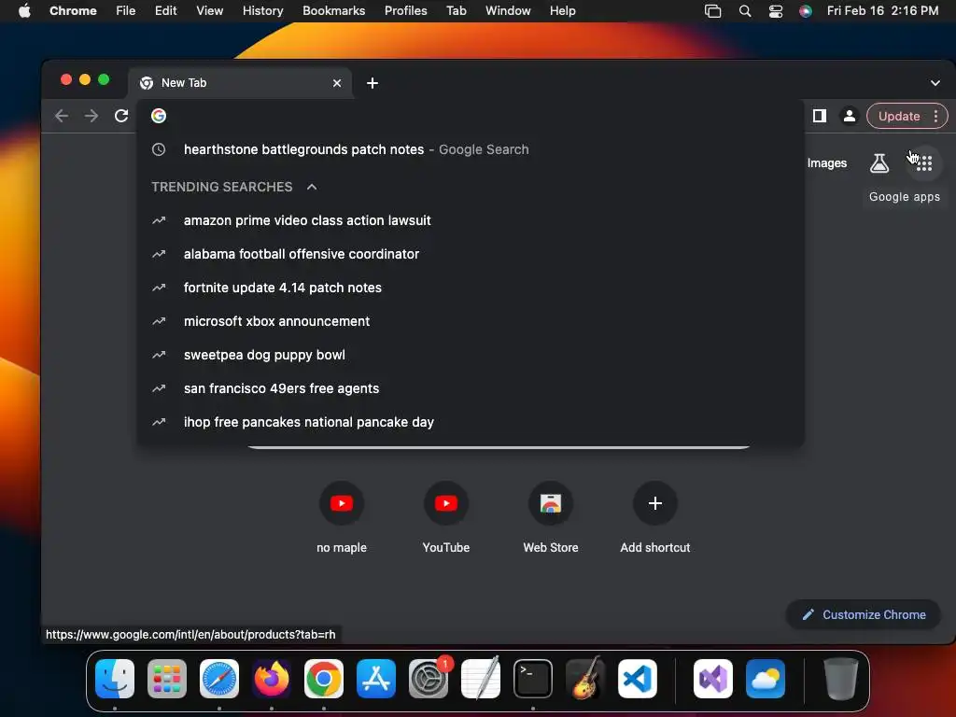
Task: Open Safari from the Dock
Action: click(x=219, y=679)
